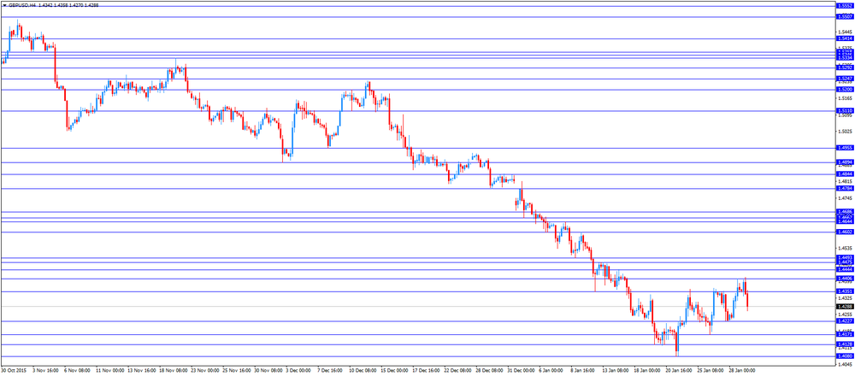Select the 1.4493 horizontal line price label
Image resolution: width=855 pixels, height=376 pixels.
pos(845,258)
